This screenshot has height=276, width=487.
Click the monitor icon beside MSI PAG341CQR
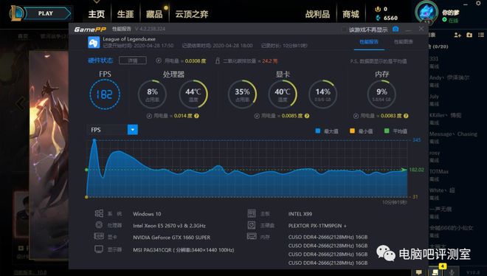(99, 249)
